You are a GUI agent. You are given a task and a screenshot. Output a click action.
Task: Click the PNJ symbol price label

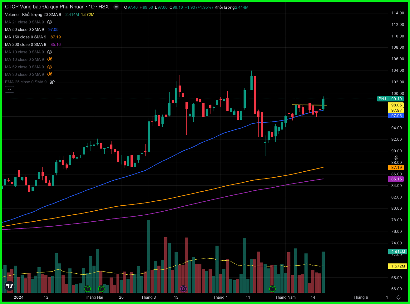pyautogui.click(x=382, y=99)
